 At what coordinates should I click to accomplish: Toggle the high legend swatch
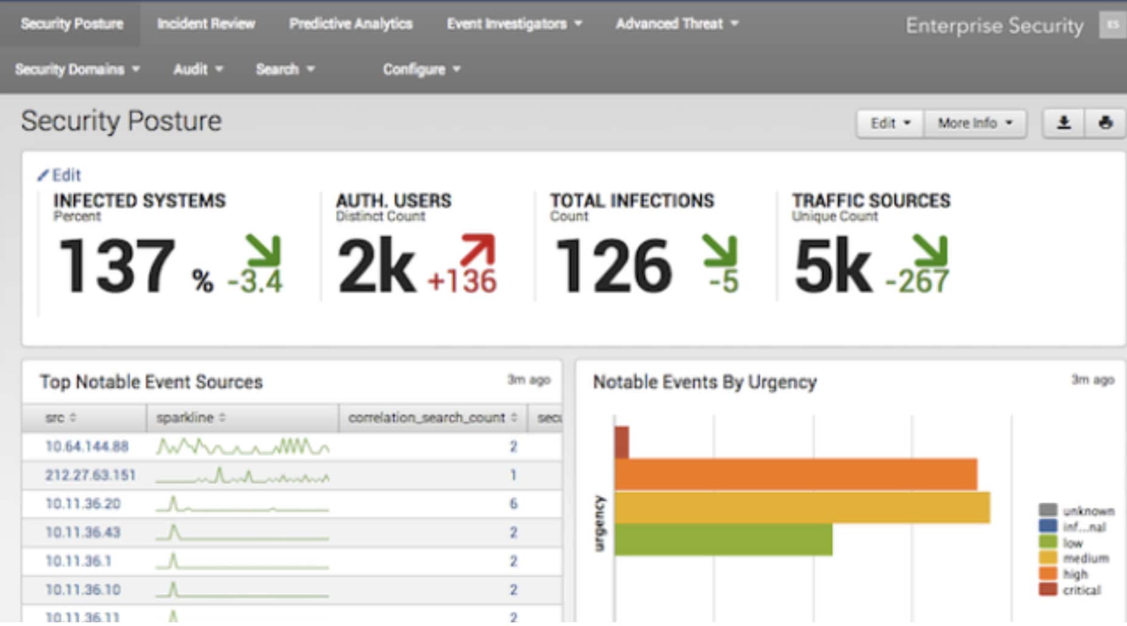(1048, 574)
